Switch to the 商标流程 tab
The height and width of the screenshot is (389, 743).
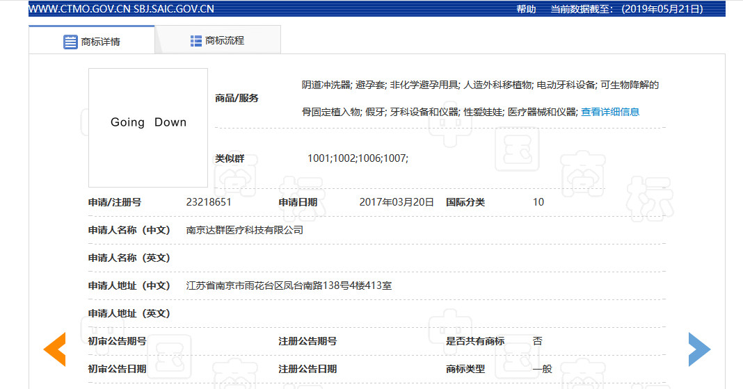218,40
